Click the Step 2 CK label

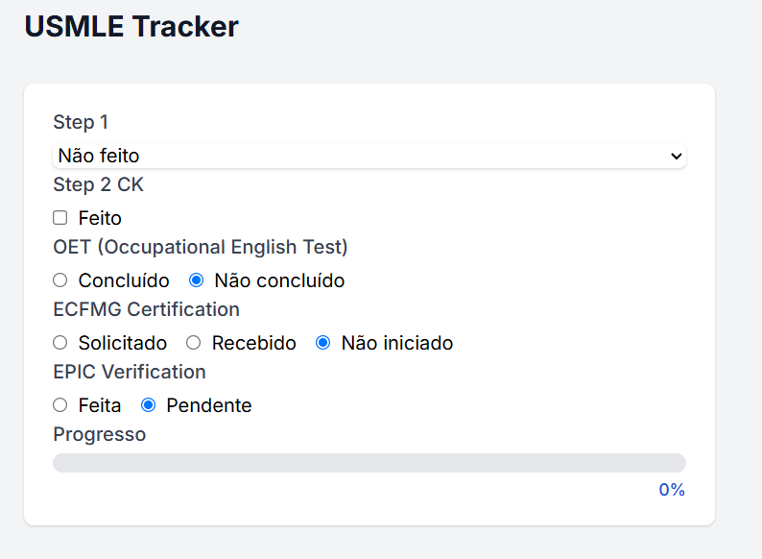(x=98, y=184)
